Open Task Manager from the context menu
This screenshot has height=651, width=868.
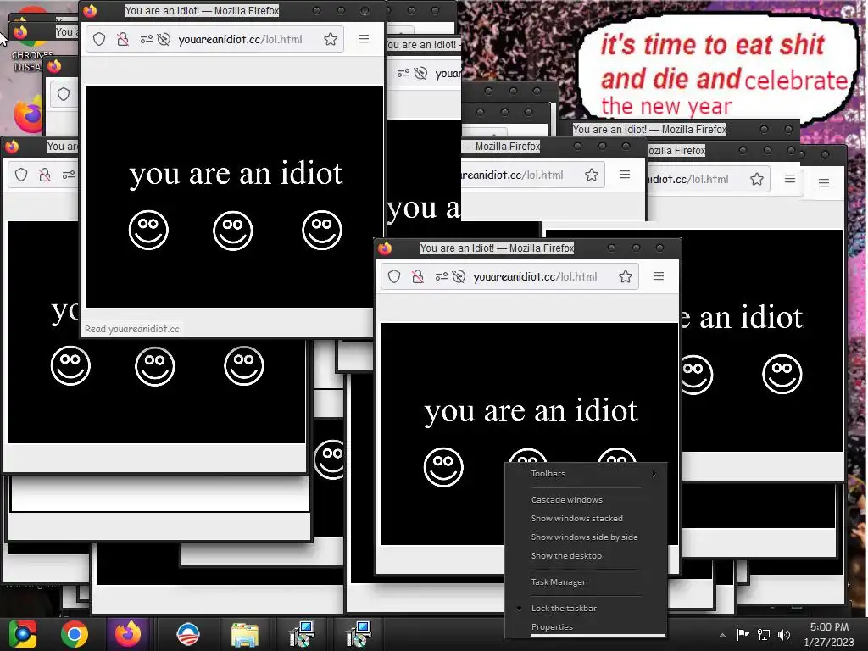(559, 581)
